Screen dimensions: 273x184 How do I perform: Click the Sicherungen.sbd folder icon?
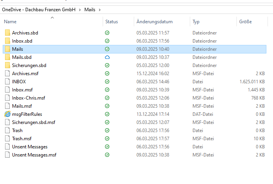point(7,65)
